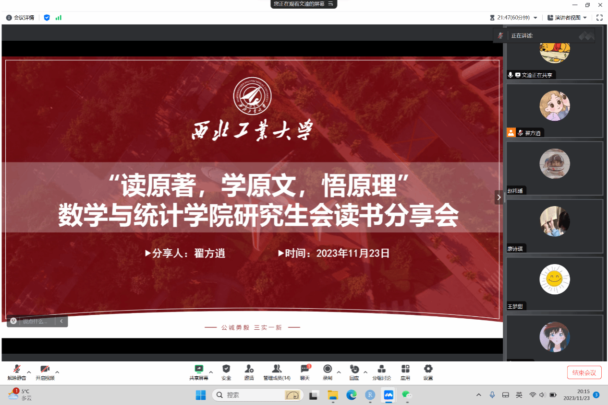Image resolution: width=608 pixels, height=405 pixels.
Task: Toggle full screen mode icon
Action: (x=599, y=18)
